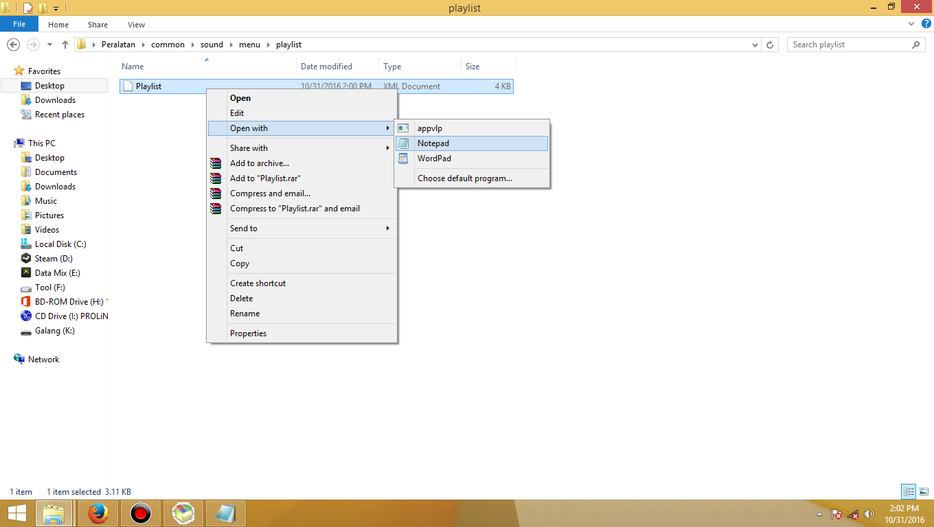Click the Search playlist field

(856, 45)
